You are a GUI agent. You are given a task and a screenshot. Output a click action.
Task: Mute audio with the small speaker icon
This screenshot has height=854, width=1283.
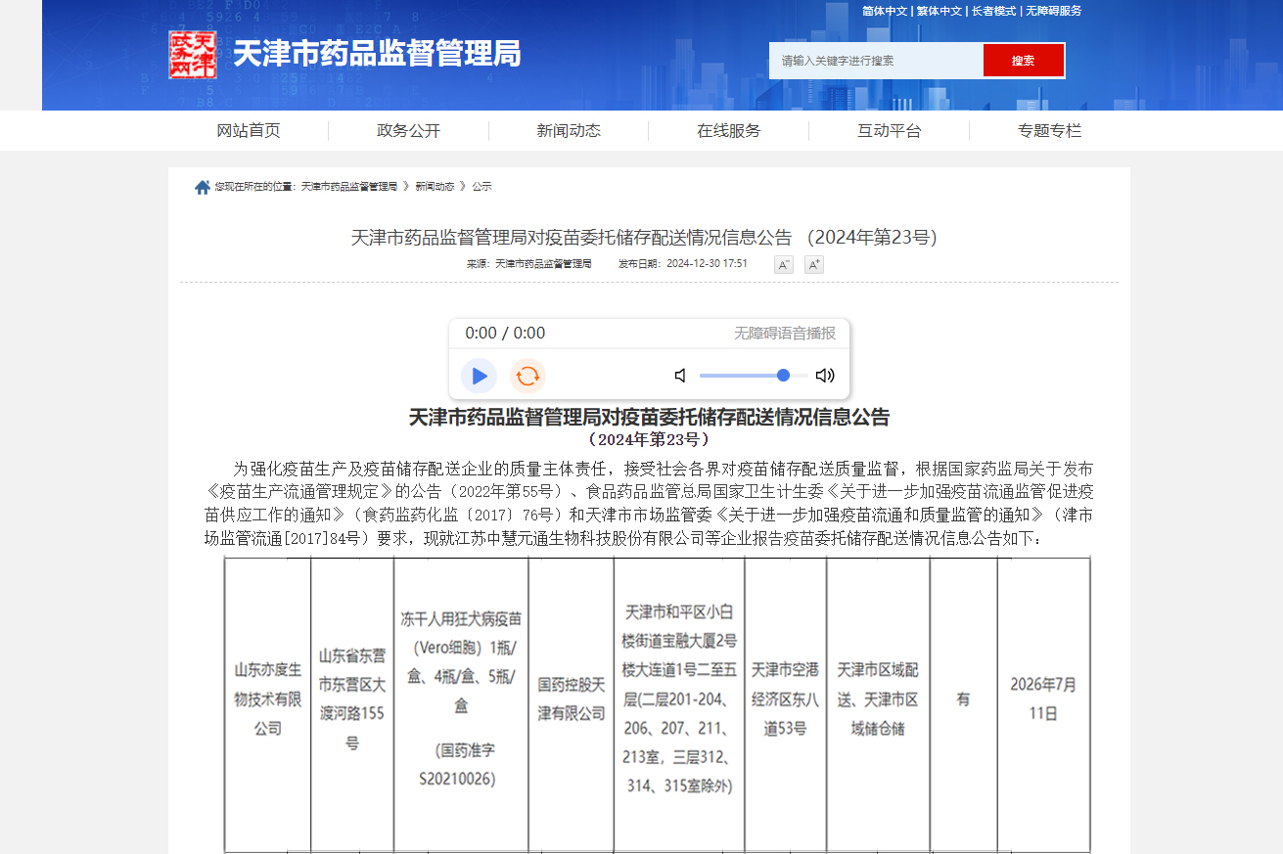[680, 376]
